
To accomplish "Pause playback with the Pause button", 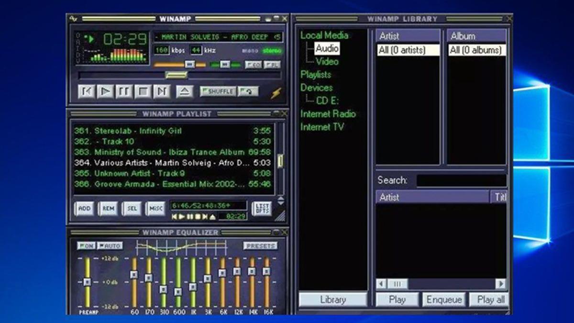I will coord(124,91).
